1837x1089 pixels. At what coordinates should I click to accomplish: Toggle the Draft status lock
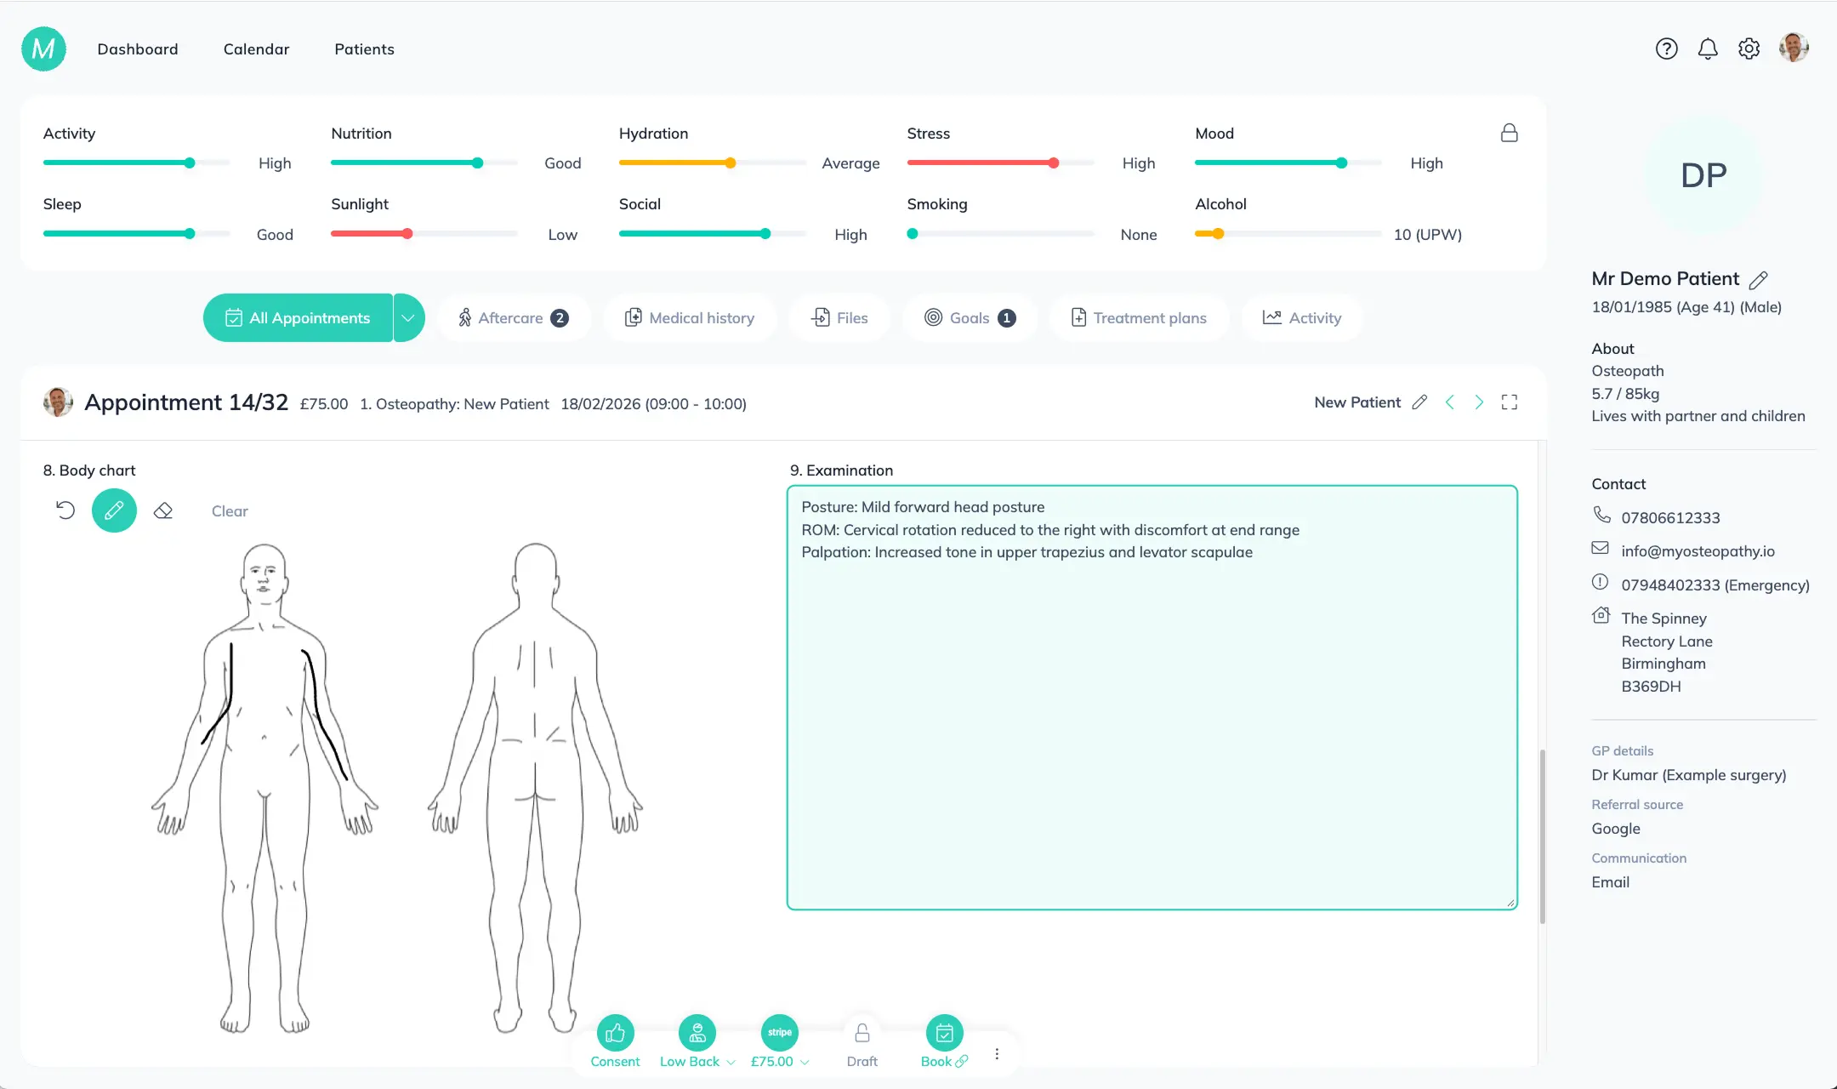(862, 1033)
